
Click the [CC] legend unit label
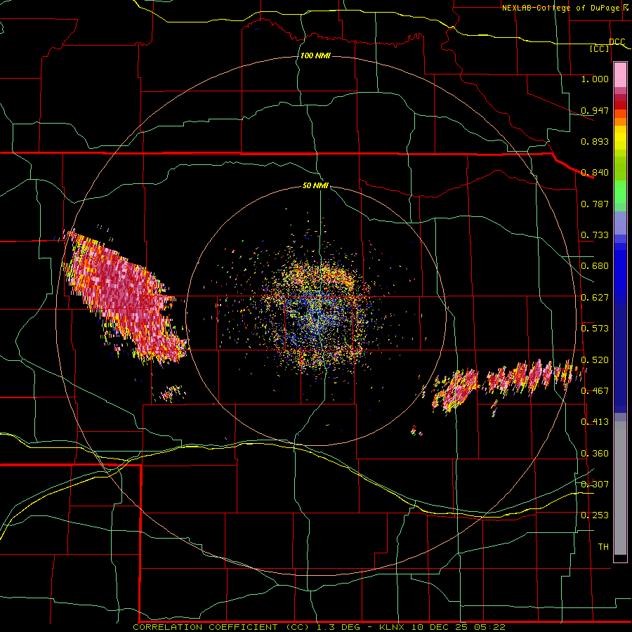pyautogui.click(x=600, y=48)
